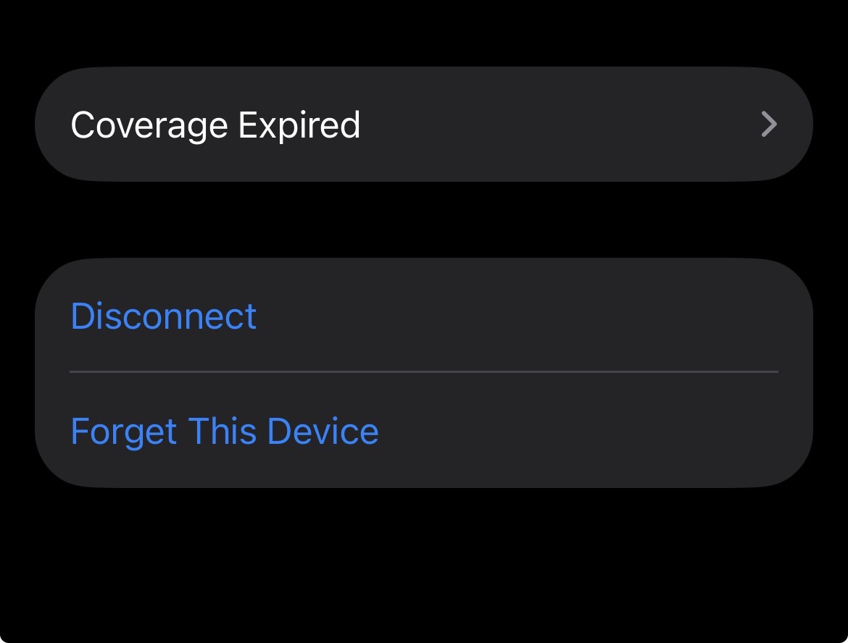This screenshot has height=643, width=848.
Task: Remove device via Forget This Device
Action: [225, 431]
